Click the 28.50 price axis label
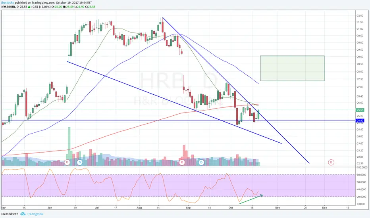 [x=360, y=64]
